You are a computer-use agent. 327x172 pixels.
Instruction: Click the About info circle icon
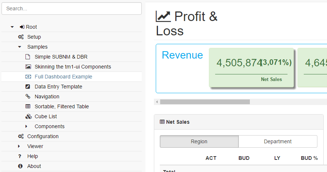pos(20,166)
